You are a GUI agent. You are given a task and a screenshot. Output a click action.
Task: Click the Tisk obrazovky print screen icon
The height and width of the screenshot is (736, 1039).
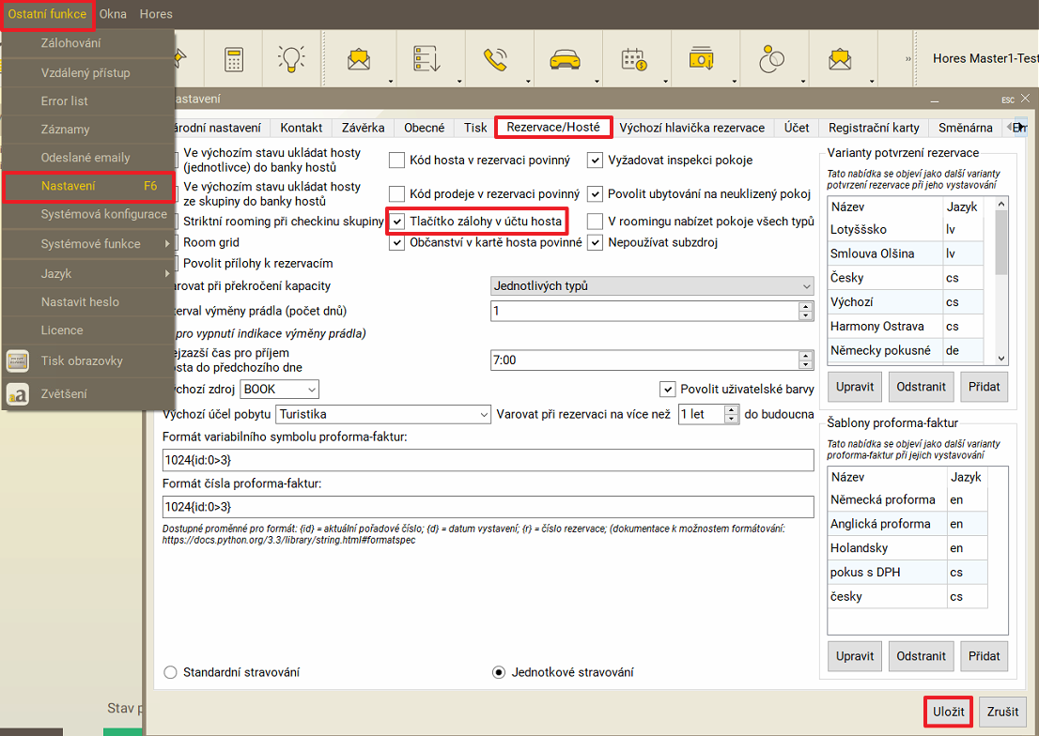point(17,361)
